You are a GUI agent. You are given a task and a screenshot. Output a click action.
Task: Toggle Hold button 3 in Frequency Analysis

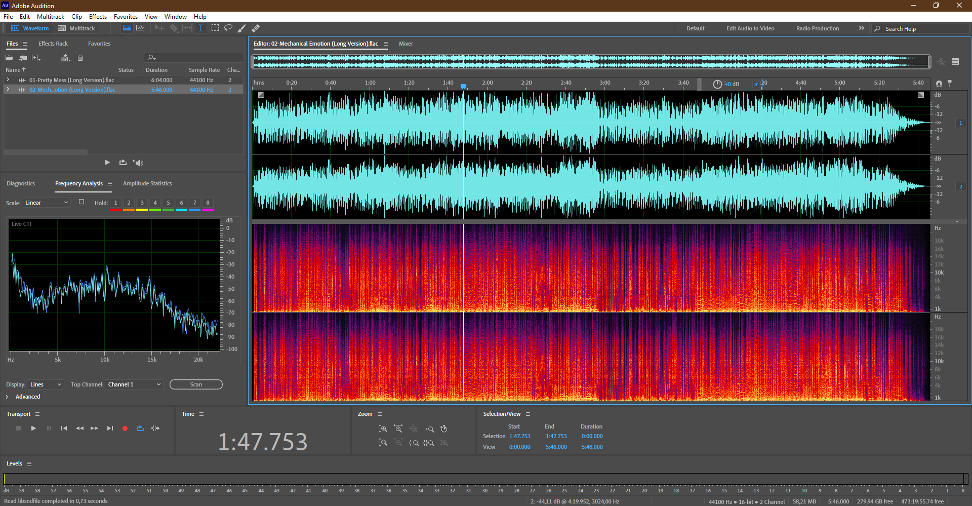point(142,203)
